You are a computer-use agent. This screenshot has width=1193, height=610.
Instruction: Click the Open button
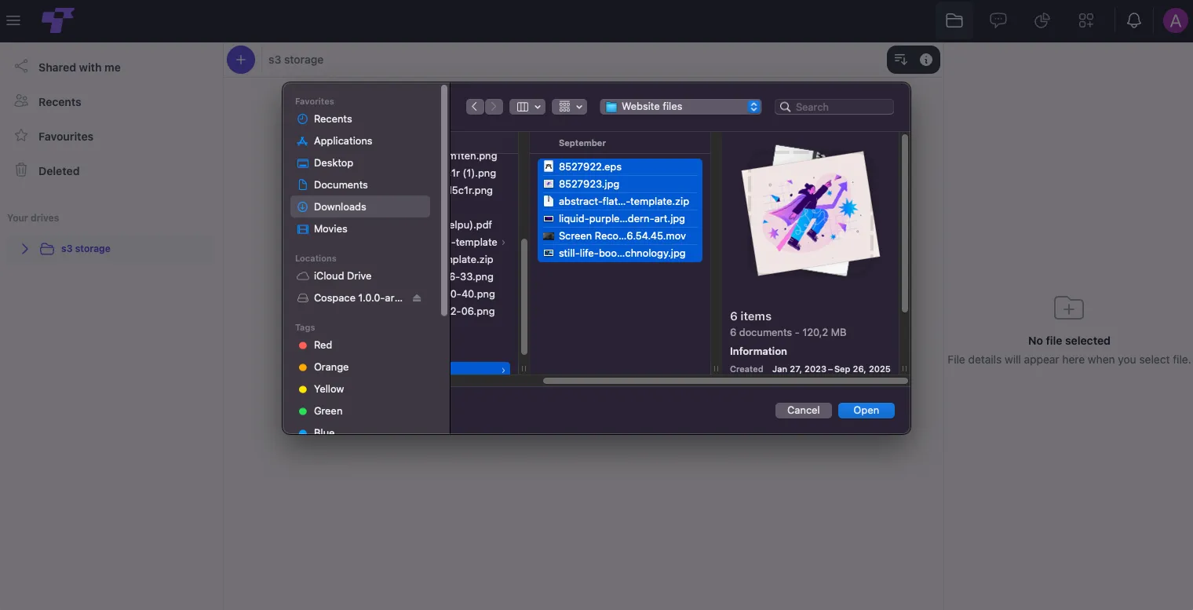pyautogui.click(x=866, y=410)
